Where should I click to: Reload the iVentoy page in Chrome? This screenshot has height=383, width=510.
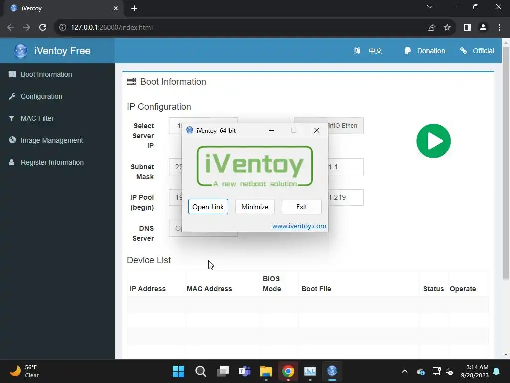(43, 28)
